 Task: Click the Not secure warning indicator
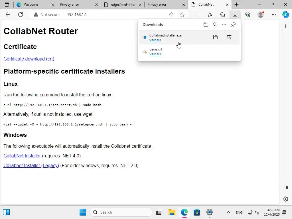point(46,15)
